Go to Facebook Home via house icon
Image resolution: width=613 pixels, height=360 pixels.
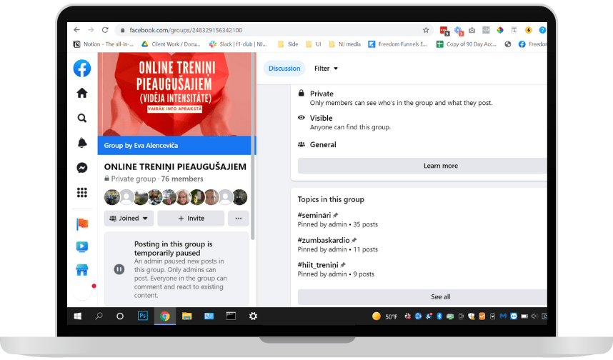point(82,93)
